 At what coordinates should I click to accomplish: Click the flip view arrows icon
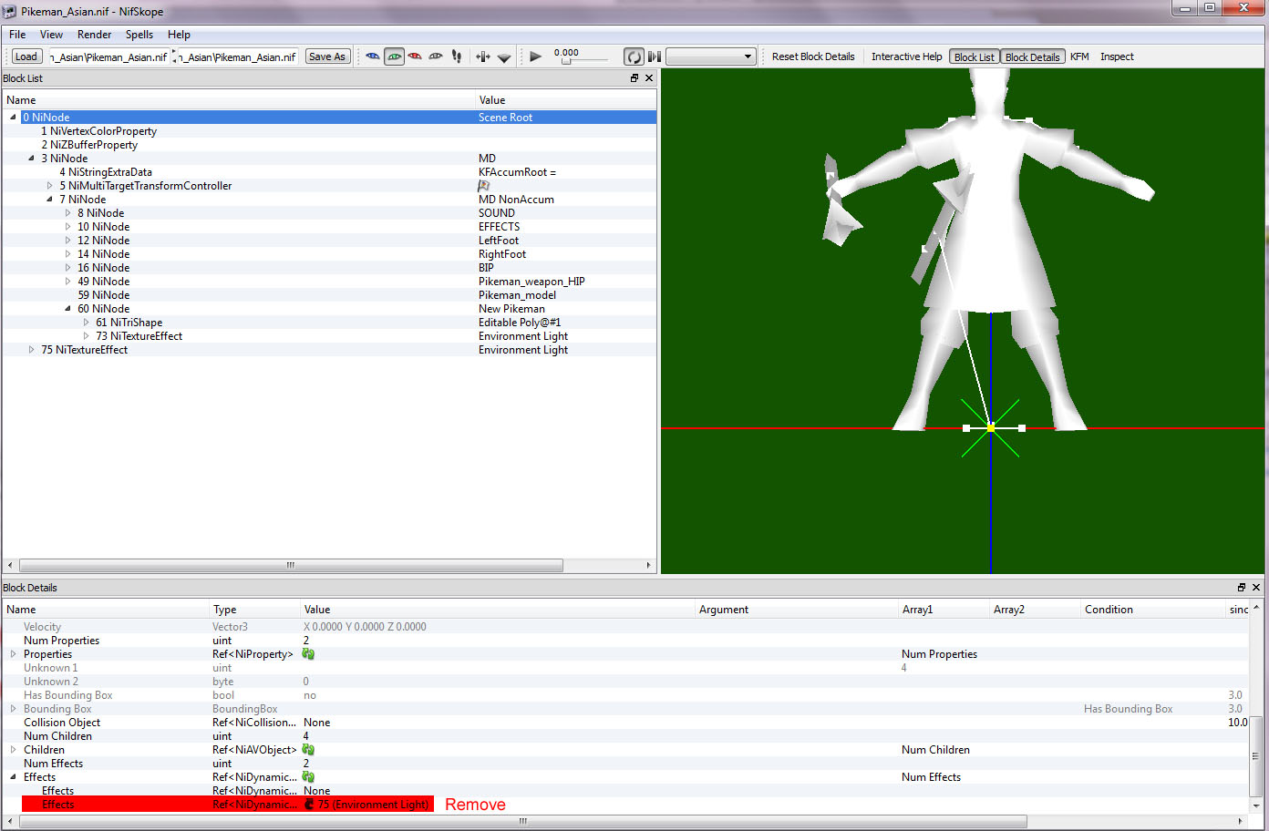(483, 56)
